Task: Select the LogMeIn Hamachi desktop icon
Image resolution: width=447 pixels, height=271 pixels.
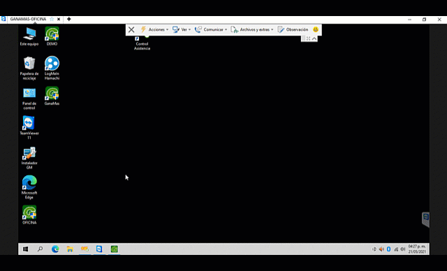Action: [x=52, y=68]
